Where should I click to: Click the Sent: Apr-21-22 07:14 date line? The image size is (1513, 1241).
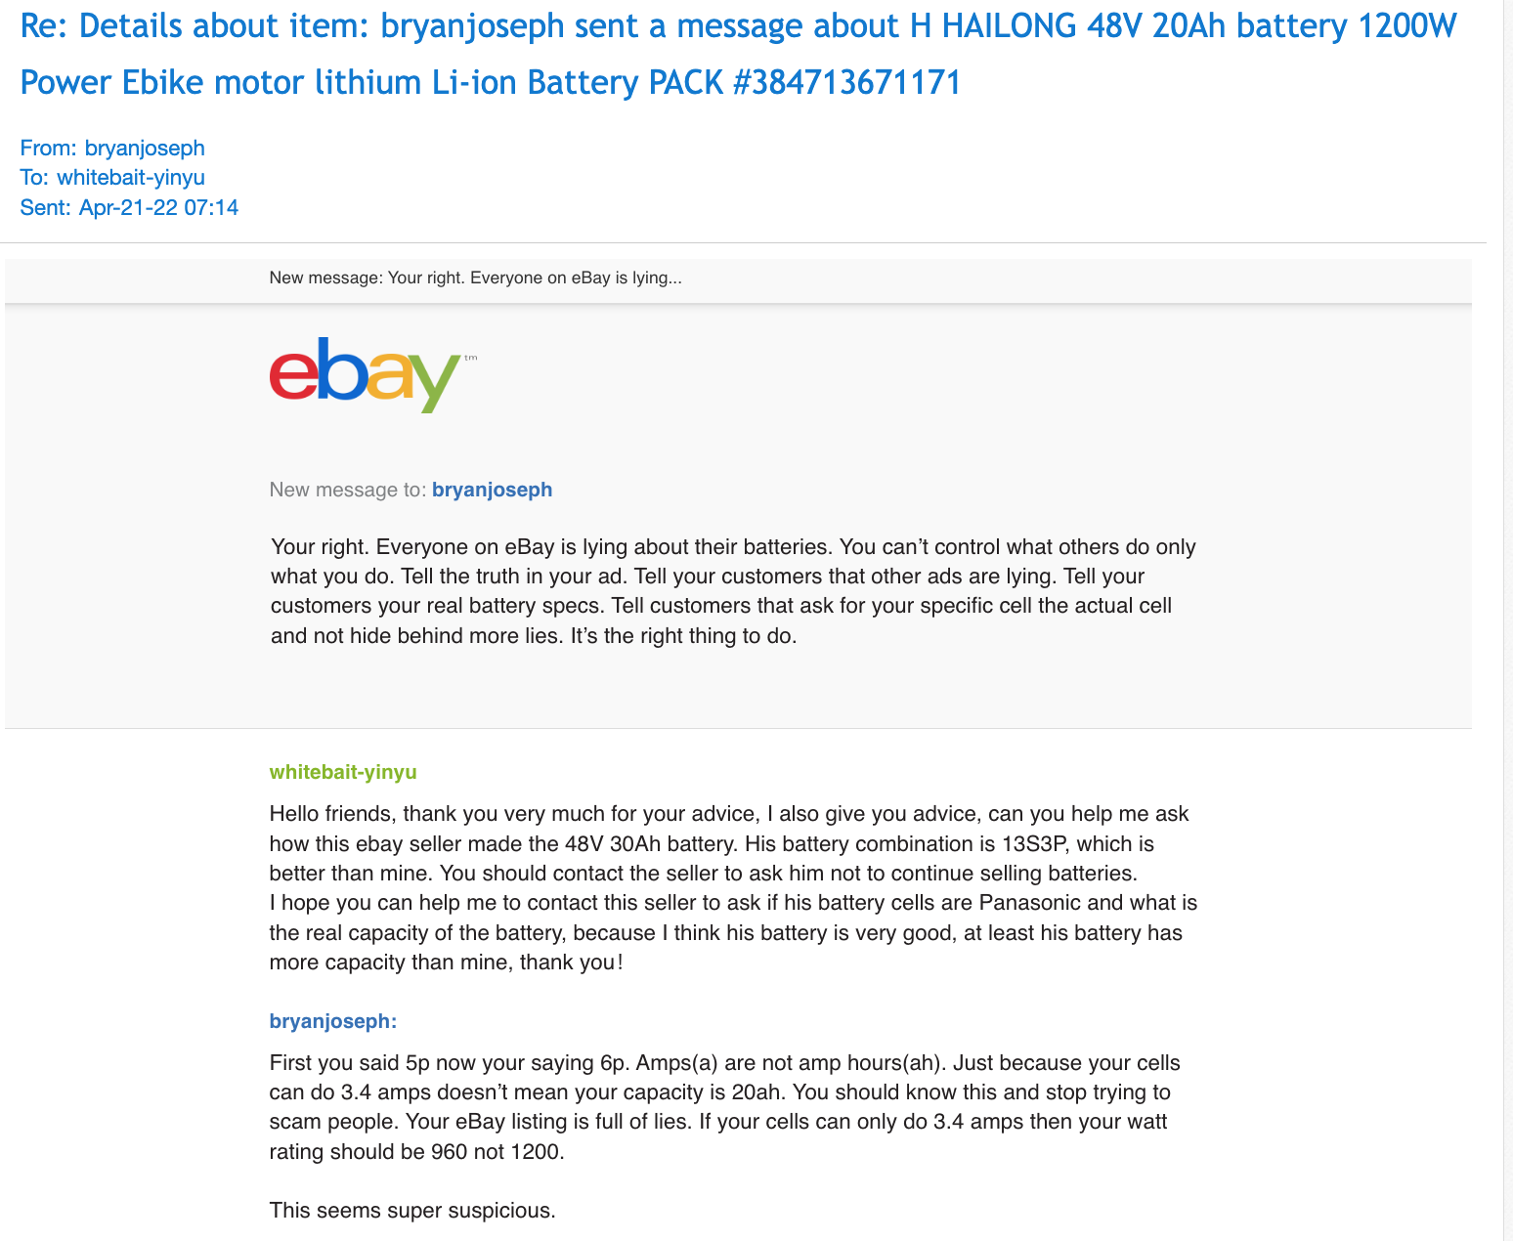coord(129,207)
